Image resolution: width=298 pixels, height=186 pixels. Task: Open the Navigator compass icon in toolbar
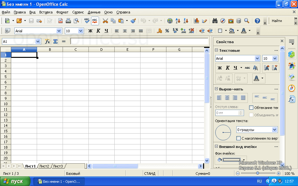[x=223, y=21]
